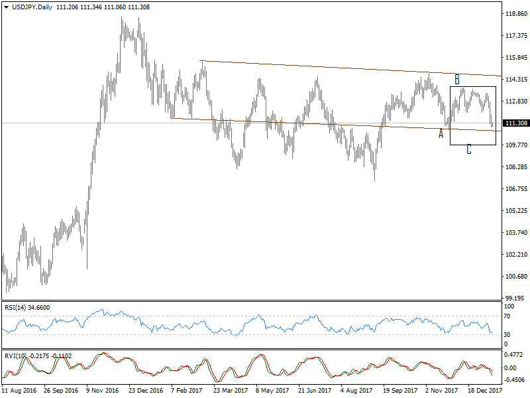Select the wave label B above rectangle
The width and height of the screenshot is (530, 398).
[x=456, y=80]
